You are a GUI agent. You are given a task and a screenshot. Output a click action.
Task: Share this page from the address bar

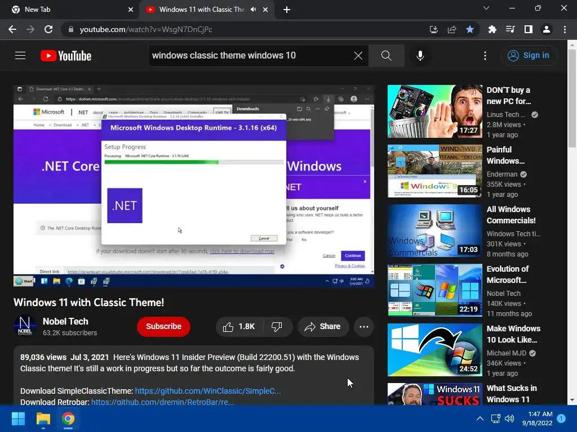(452, 29)
